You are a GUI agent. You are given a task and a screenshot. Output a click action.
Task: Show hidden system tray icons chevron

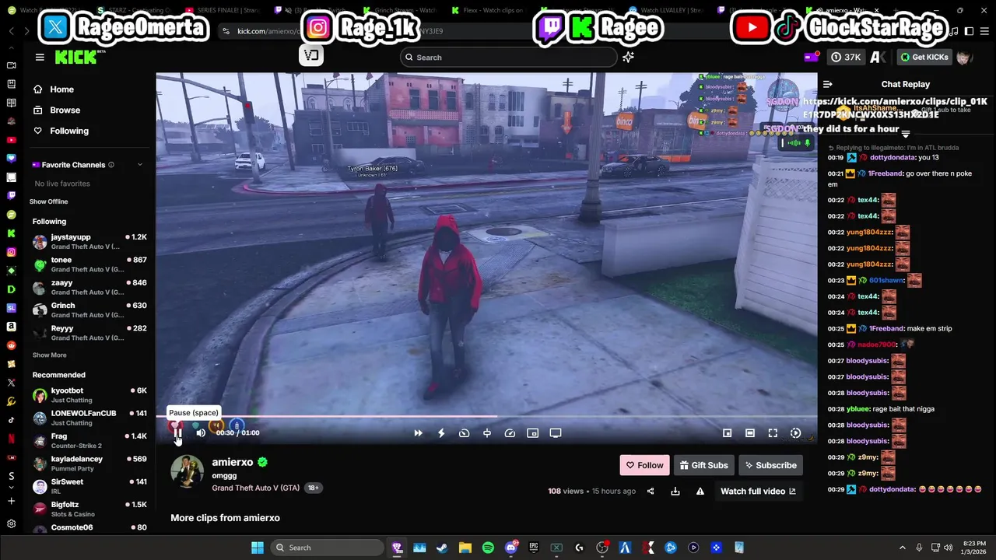click(x=903, y=548)
